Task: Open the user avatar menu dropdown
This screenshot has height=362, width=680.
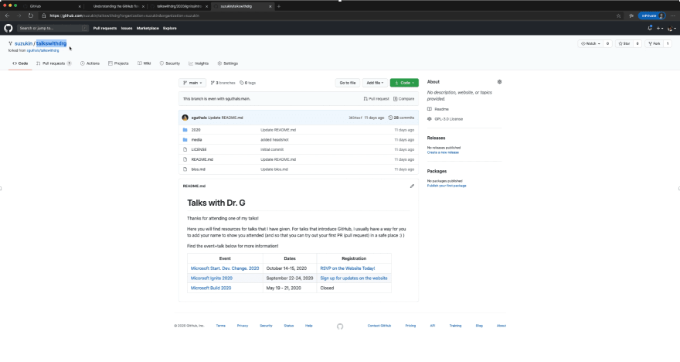Action: pyautogui.click(x=671, y=28)
